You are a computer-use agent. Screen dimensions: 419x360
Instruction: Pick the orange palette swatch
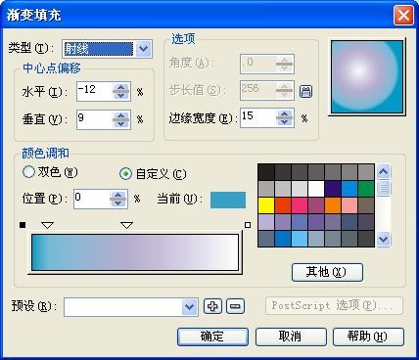(333, 205)
